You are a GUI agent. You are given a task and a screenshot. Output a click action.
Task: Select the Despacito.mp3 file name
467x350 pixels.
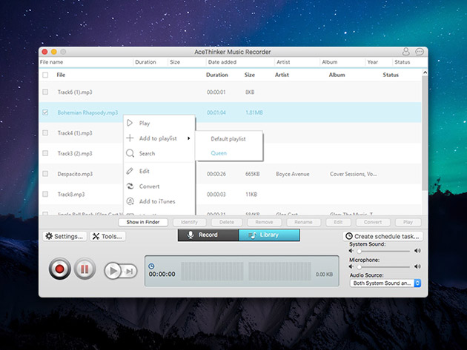(75, 174)
